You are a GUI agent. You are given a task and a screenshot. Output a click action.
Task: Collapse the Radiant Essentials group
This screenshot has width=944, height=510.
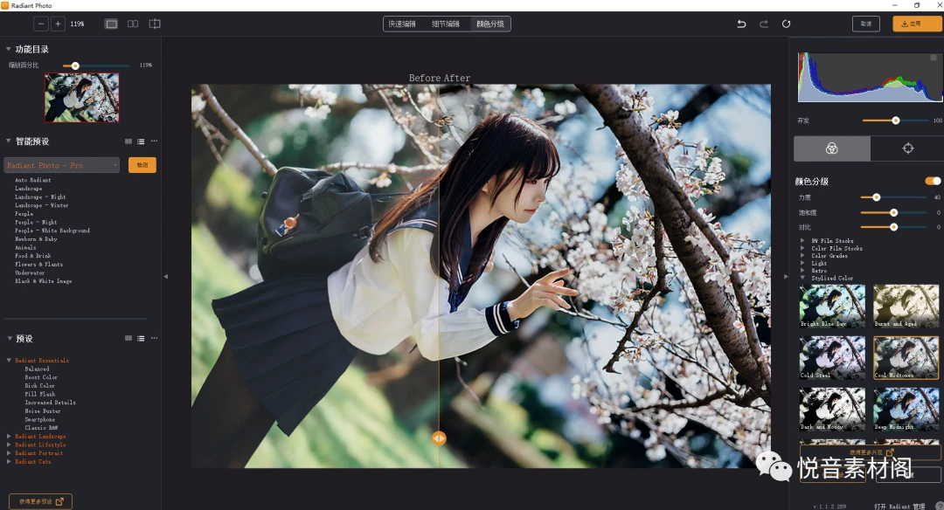[x=9, y=361]
